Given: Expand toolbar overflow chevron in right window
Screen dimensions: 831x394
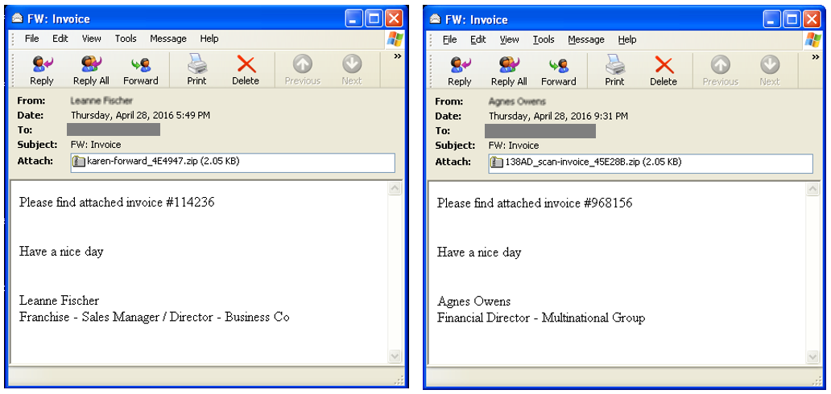Looking at the screenshot, I should [x=815, y=57].
